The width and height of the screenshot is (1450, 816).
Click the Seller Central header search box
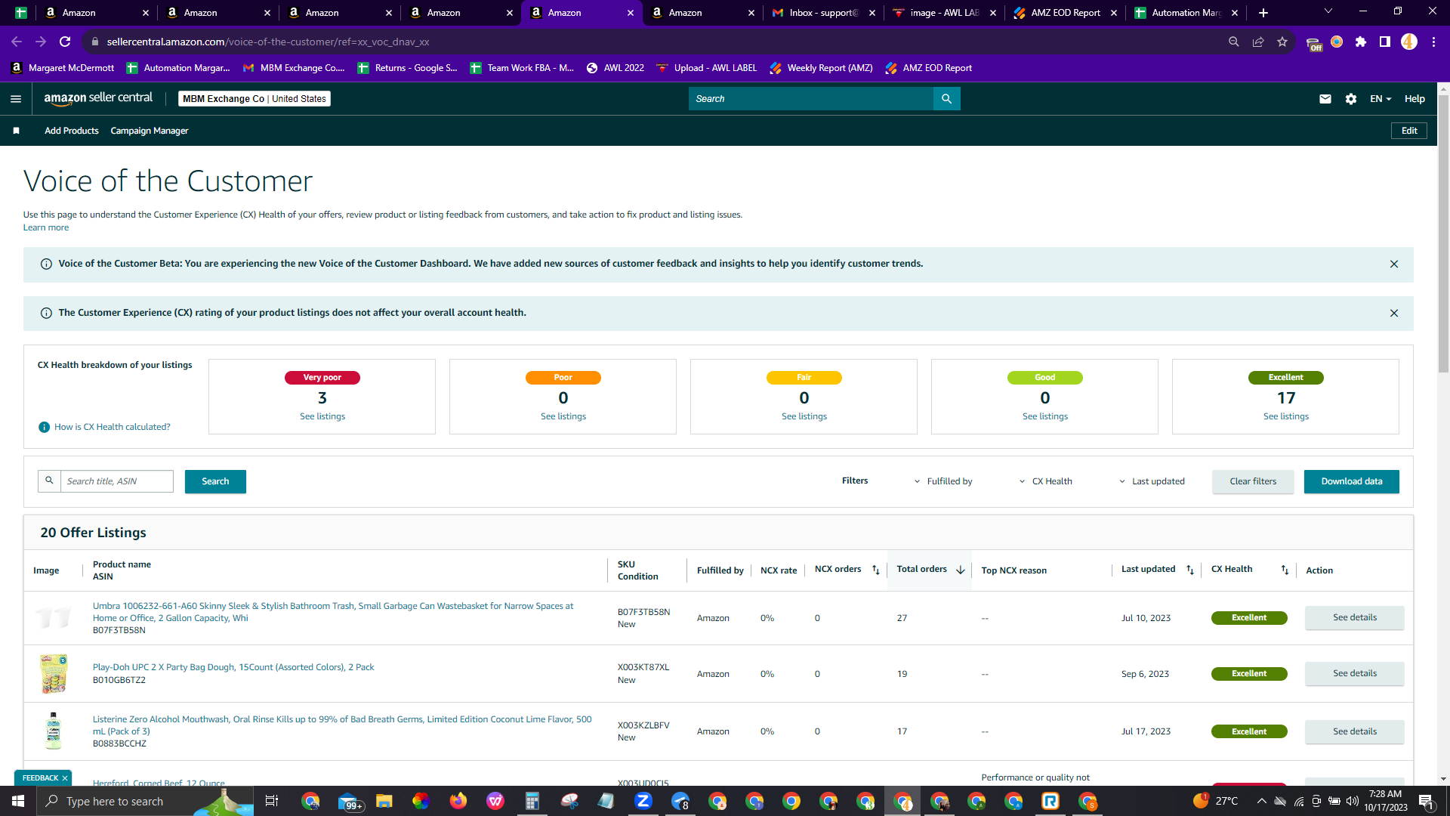tap(811, 99)
